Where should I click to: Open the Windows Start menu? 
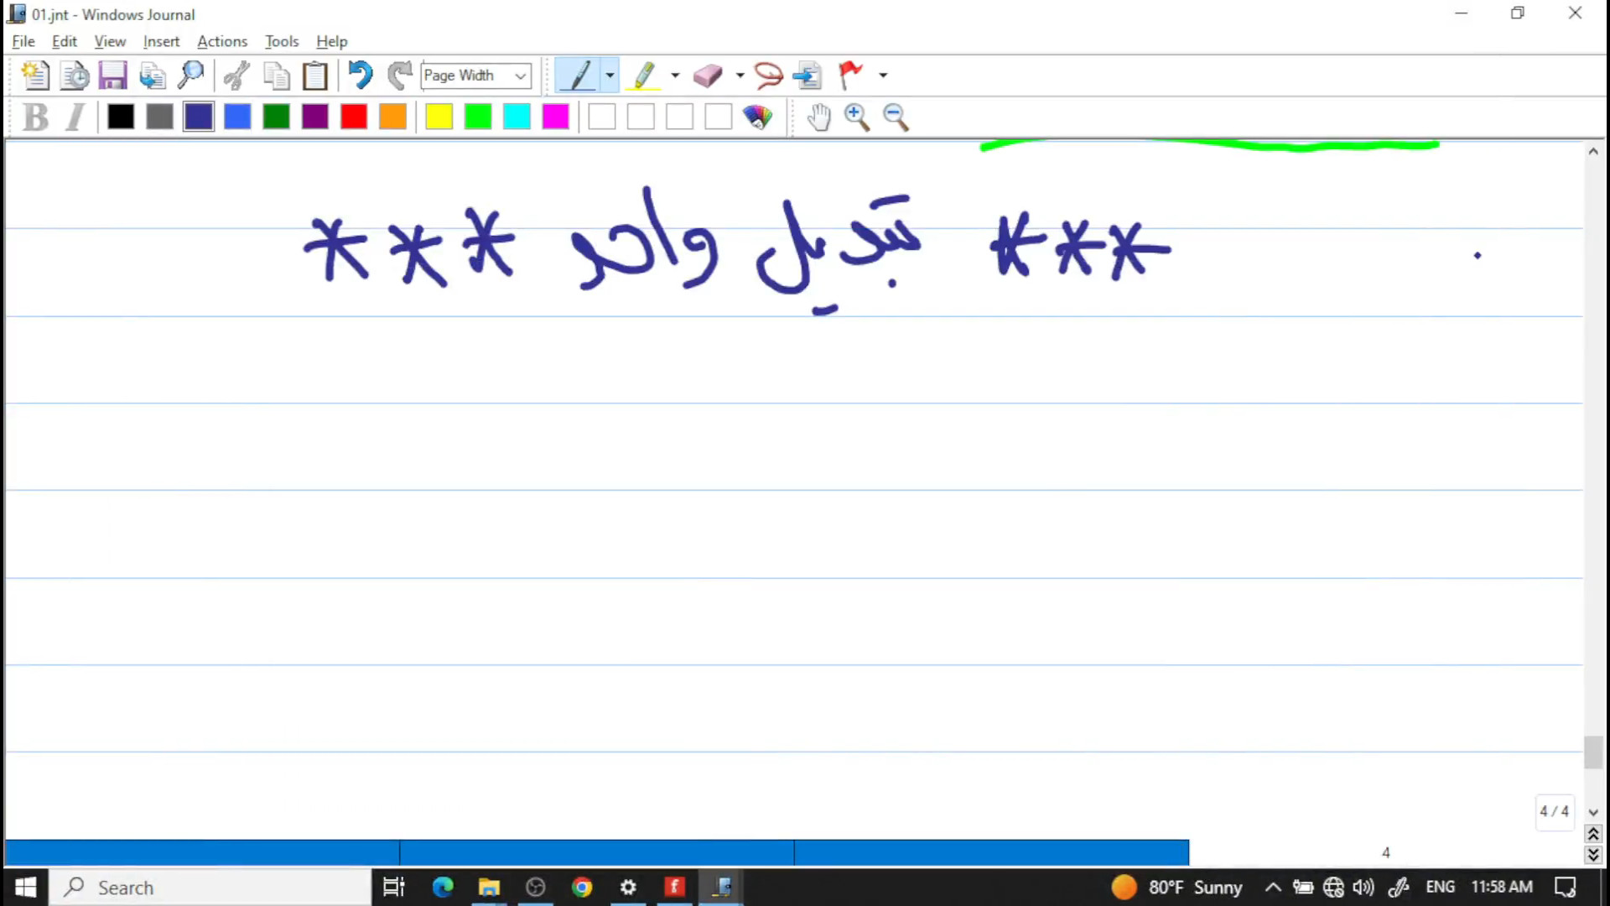(25, 888)
